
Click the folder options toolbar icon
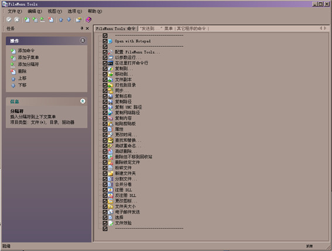78,20
